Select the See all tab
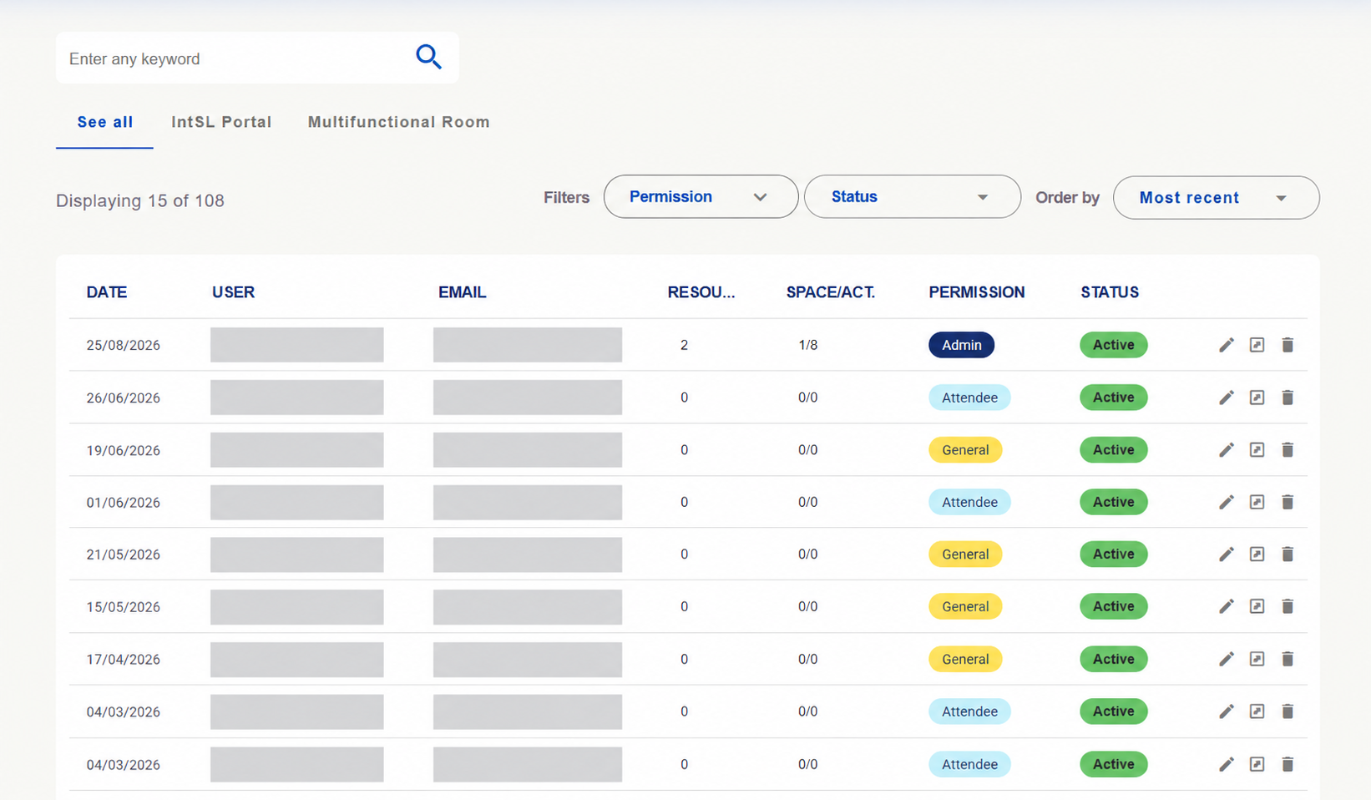Viewport: 1371px width, 800px height. (x=105, y=122)
